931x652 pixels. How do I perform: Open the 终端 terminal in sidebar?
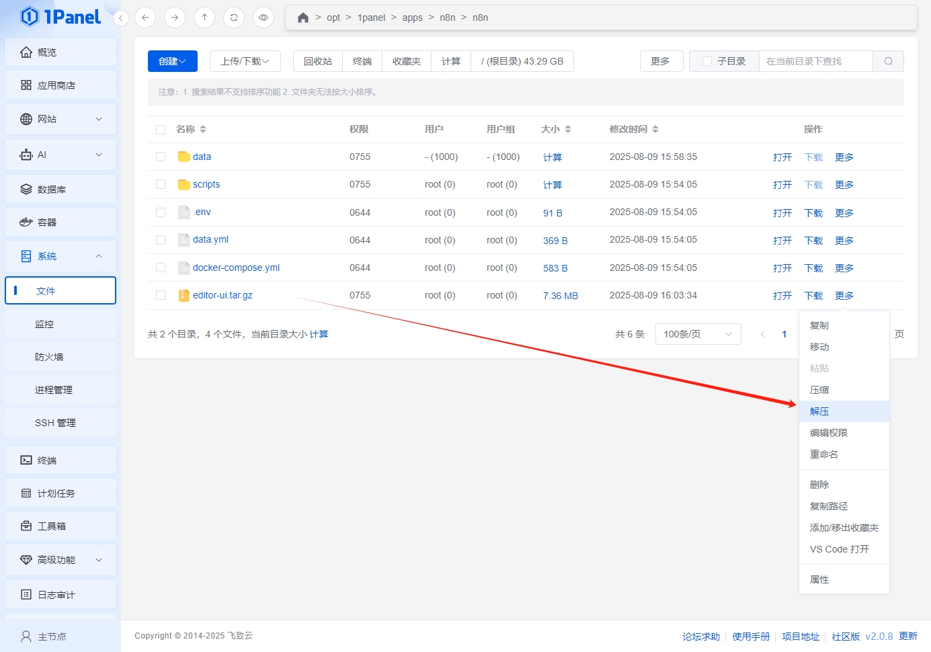(x=60, y=460)
